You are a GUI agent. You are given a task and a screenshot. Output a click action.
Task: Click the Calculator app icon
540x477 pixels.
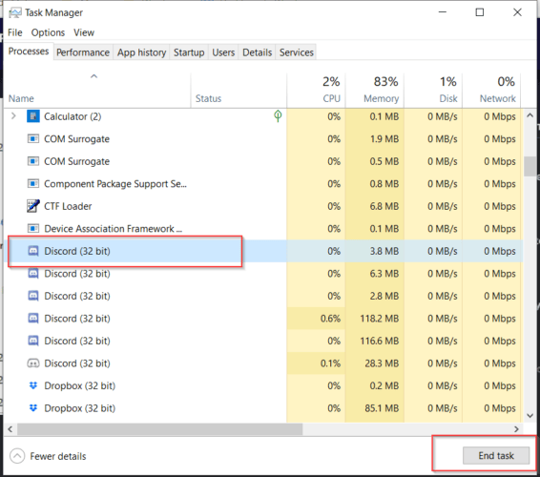[33, 116]
